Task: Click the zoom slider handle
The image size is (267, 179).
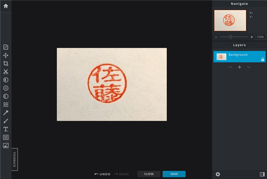Action: 230,37
